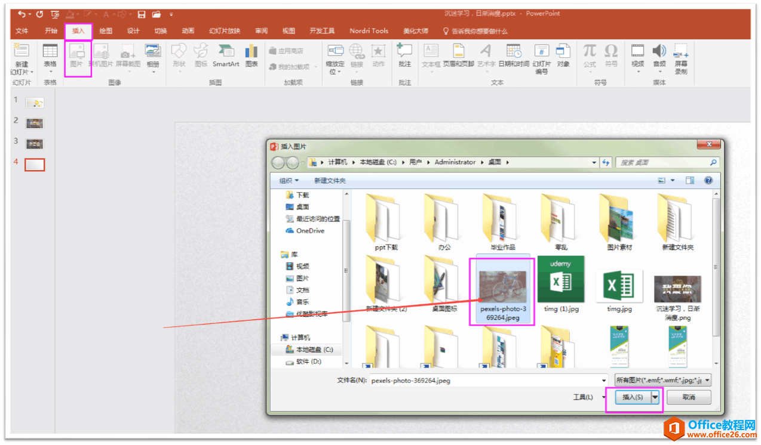Click the 批注 (Comment) icon
This screenshot has width=761, height=445.
click(x=404, y=55)
